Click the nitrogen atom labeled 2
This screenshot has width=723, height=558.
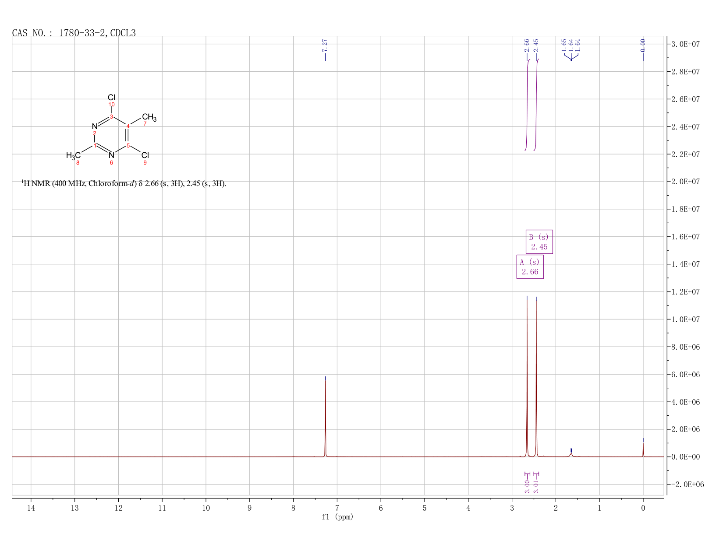click(95, 126)
